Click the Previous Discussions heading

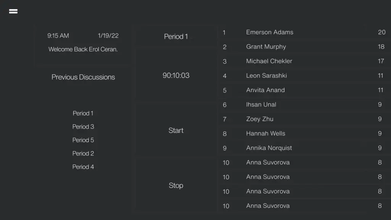coord(83,77)
